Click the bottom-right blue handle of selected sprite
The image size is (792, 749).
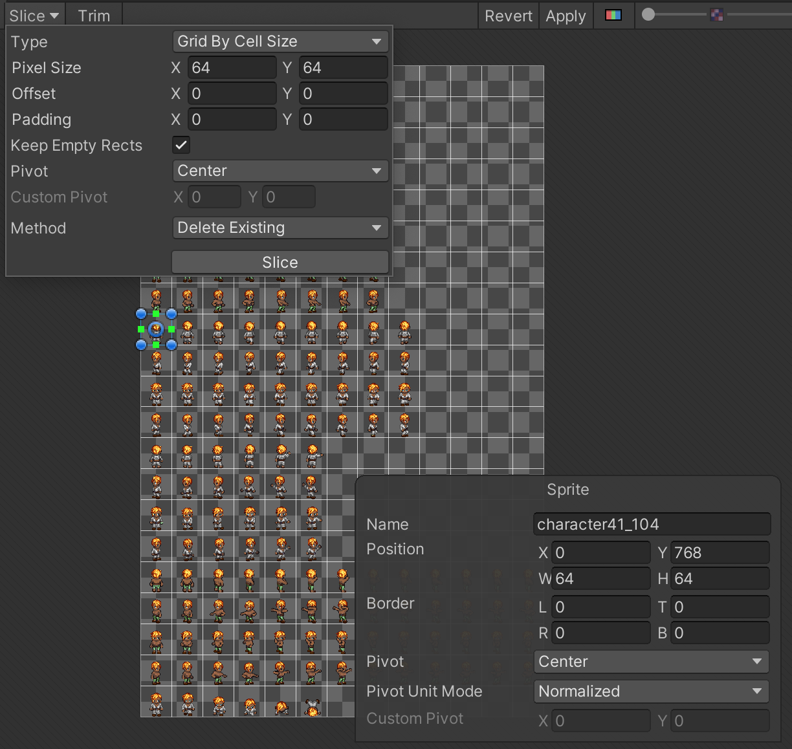[171, 345]
